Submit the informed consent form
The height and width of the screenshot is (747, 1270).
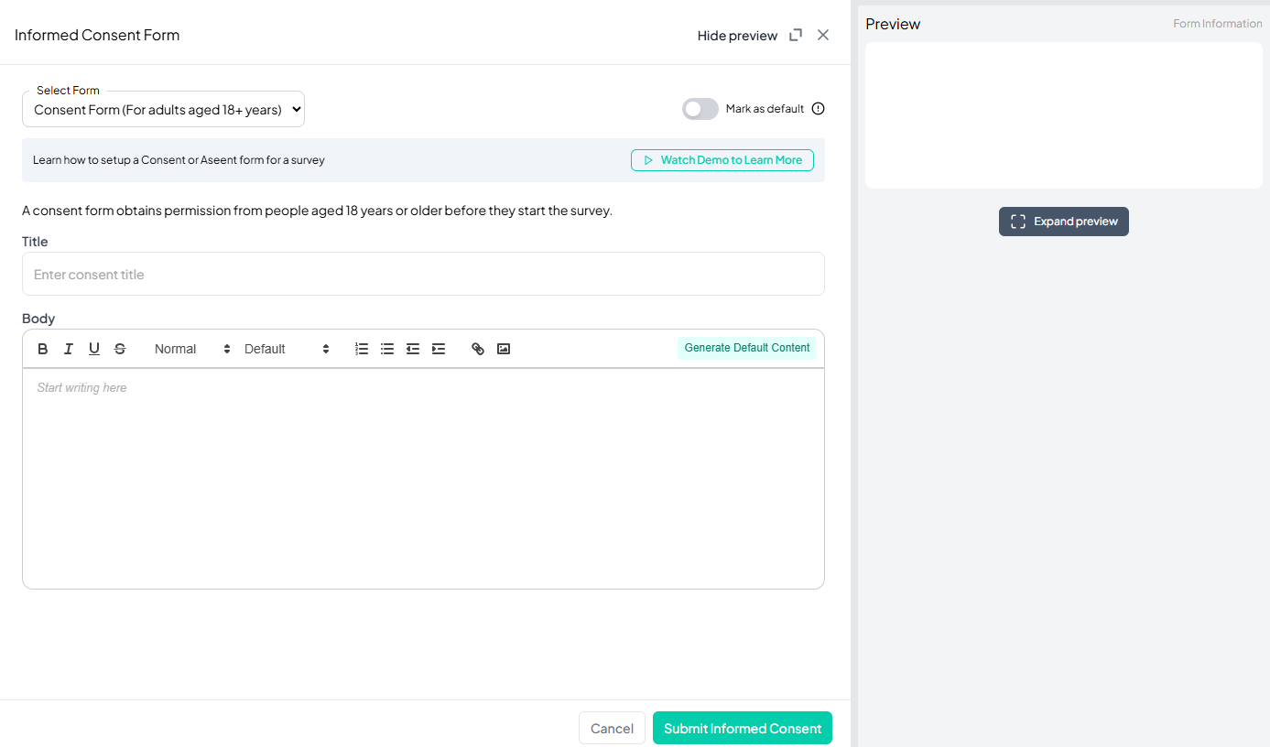tap(742, 729)
